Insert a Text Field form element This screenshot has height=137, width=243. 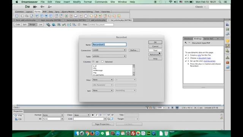(22, 16)
